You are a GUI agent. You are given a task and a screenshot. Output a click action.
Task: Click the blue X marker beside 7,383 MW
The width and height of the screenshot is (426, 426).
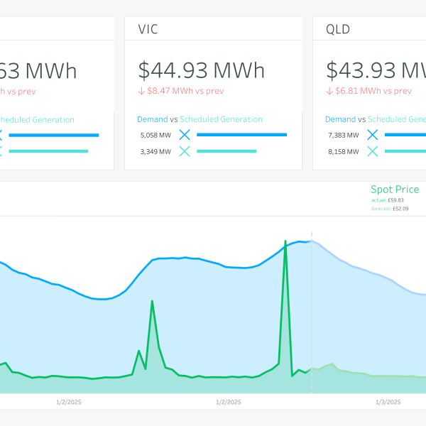click(x=373, y=135)
